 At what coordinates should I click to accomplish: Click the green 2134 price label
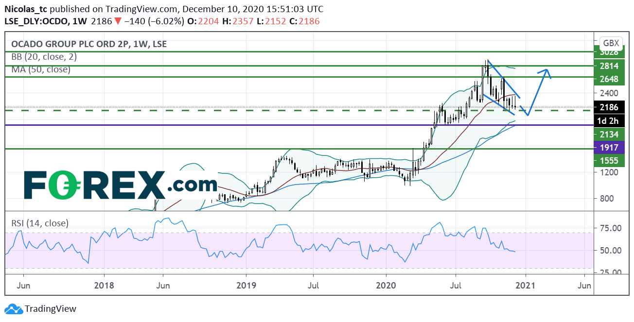pyautogui.click(x=609, y=135)
